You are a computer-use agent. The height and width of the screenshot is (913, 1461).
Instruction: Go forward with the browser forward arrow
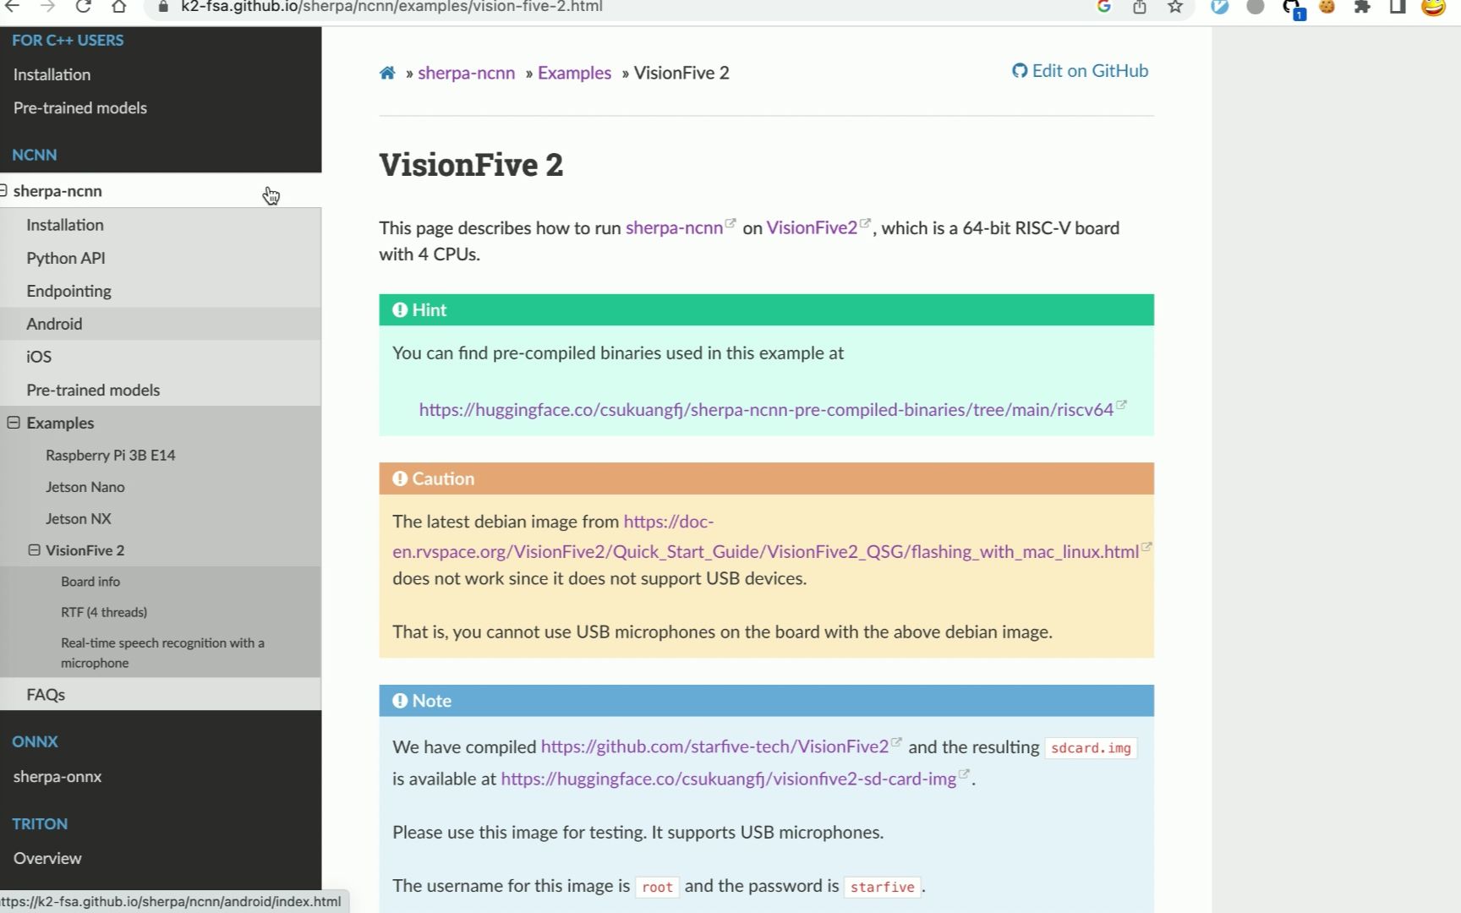[48, 7]
